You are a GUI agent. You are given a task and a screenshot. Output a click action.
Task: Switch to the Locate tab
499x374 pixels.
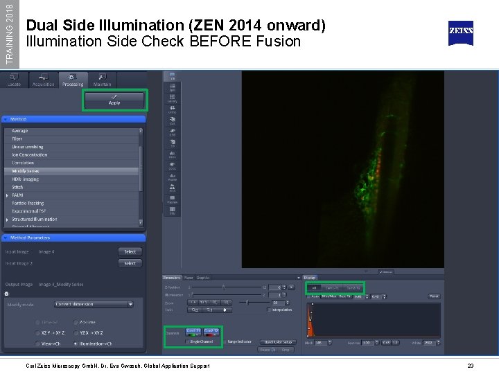coord(14,80)
